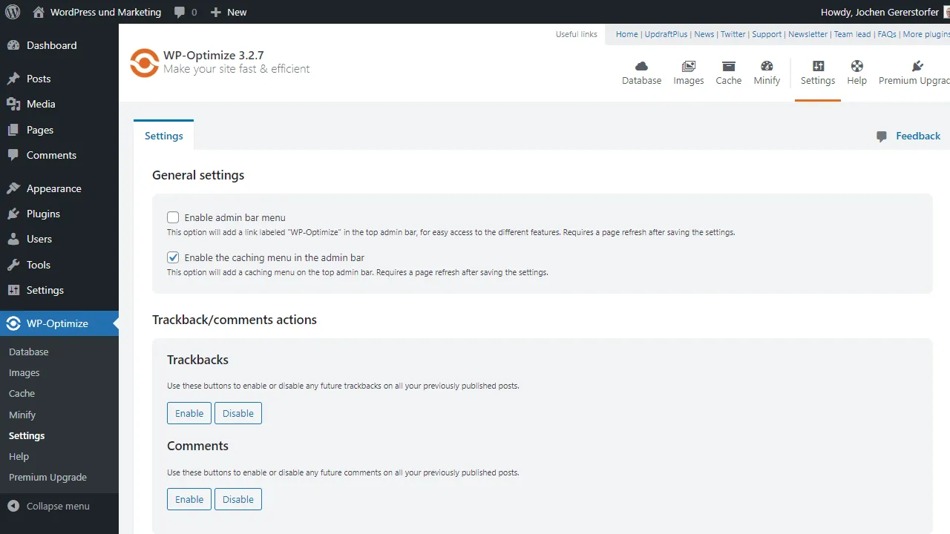Enable comments button

coord(189,499)
